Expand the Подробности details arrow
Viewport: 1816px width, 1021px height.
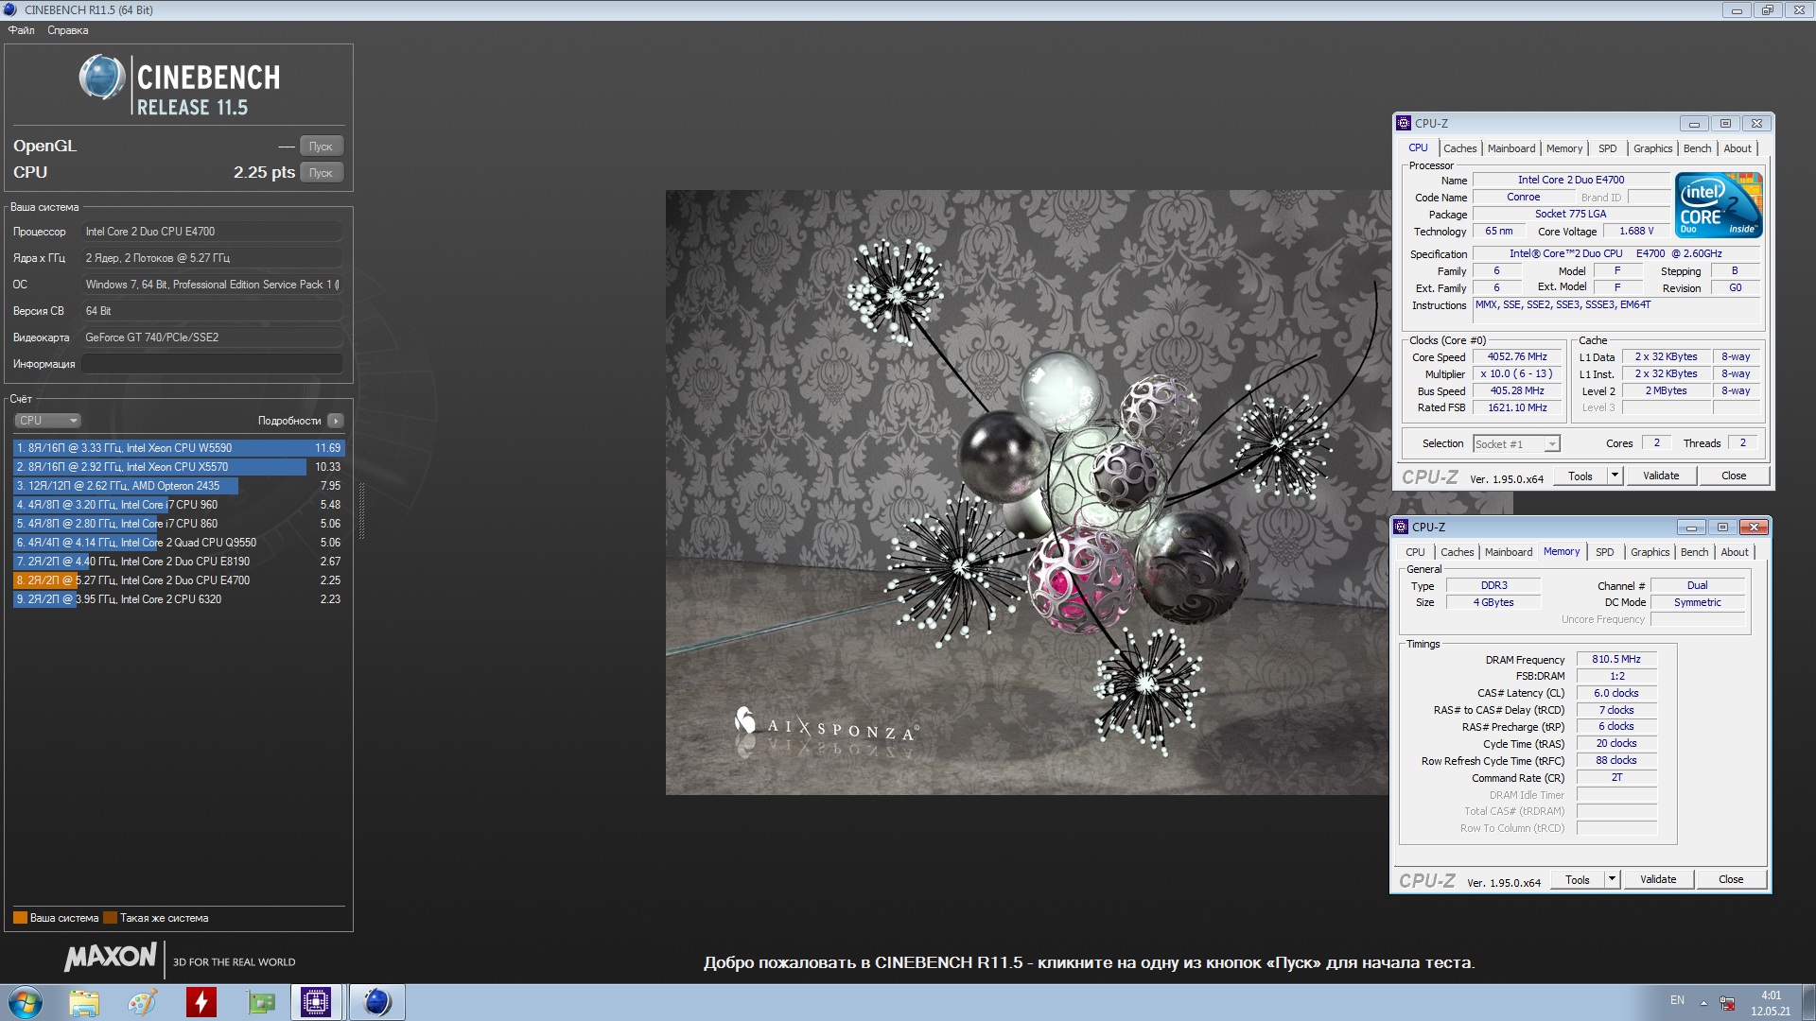point(336,421)
